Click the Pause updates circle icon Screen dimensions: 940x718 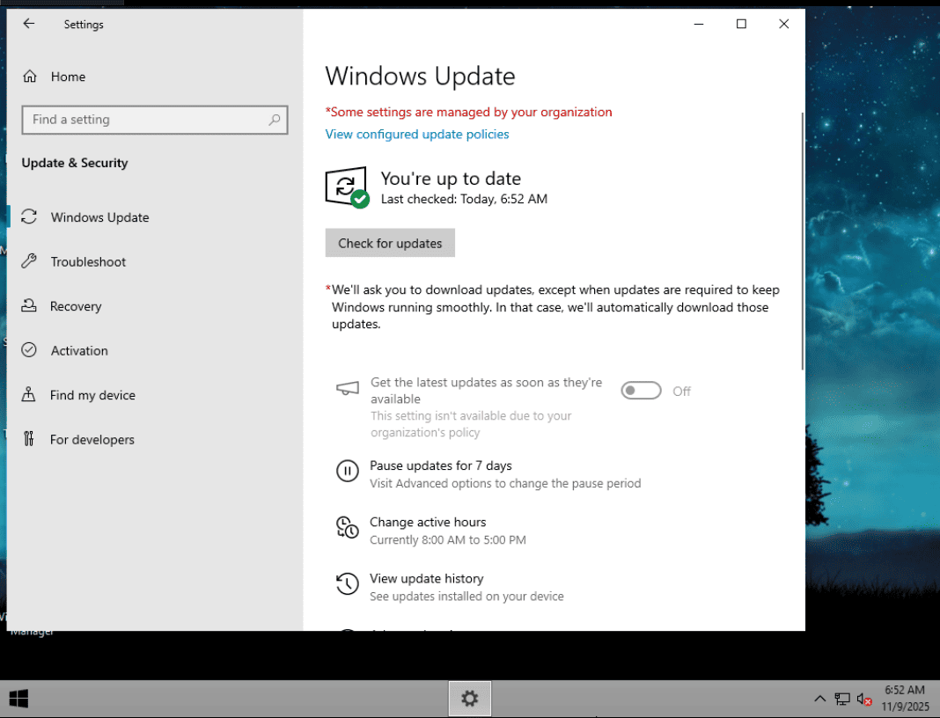tap(348, 471)
